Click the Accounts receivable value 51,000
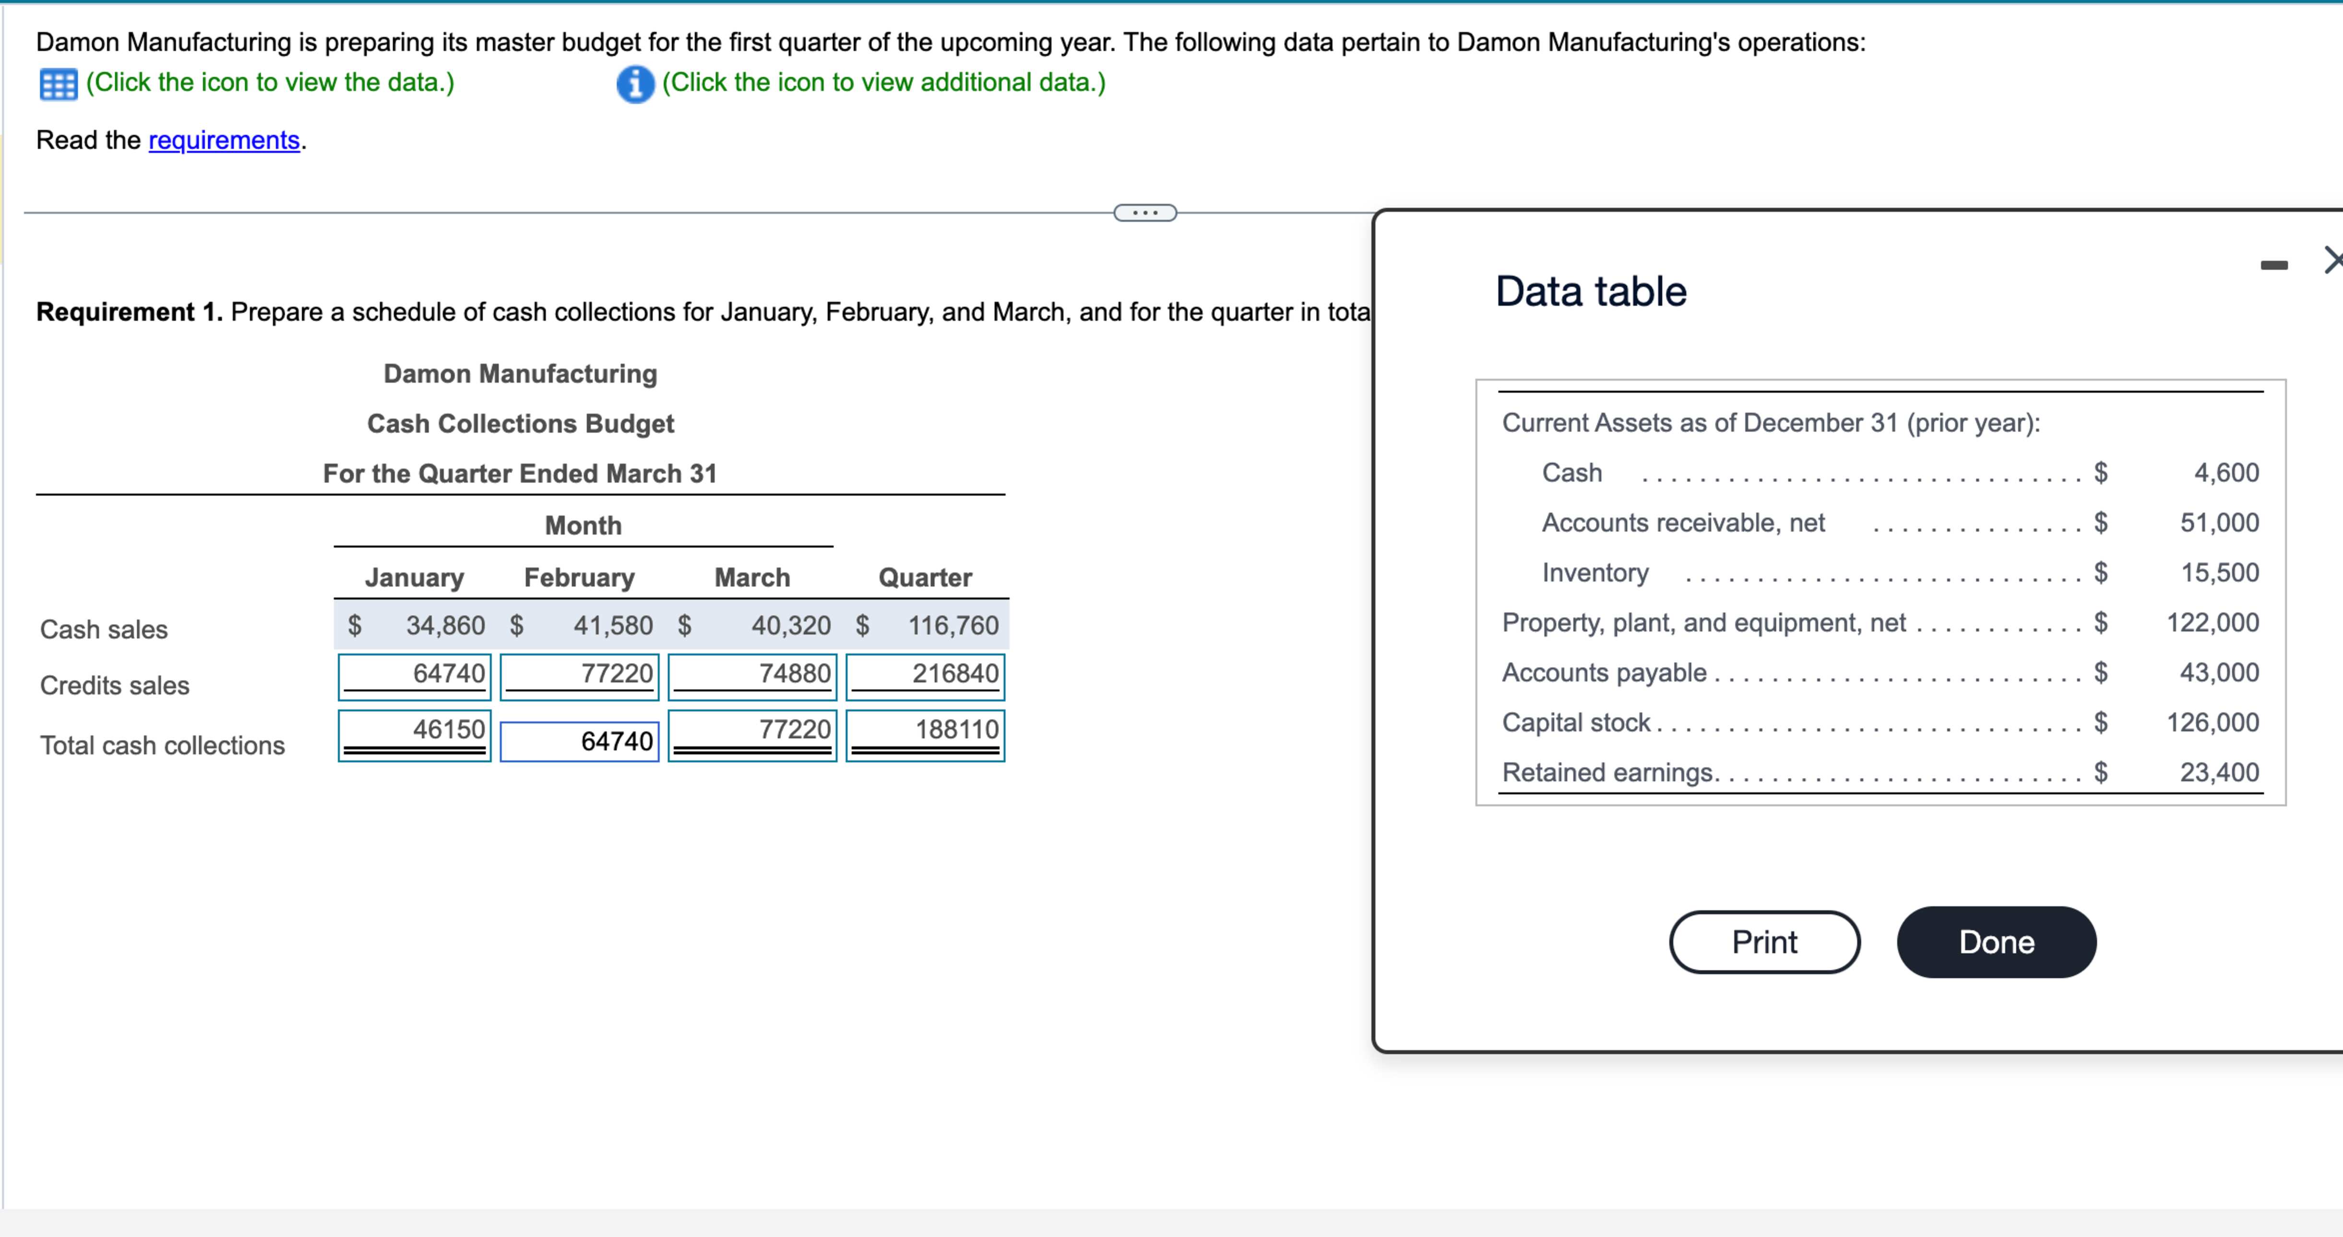The height and width of the screenshot is (1237, 2343). coord(2219,523)
